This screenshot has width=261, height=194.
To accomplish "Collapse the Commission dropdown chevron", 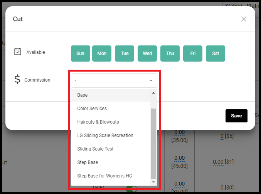I will [x=151, y=80].
